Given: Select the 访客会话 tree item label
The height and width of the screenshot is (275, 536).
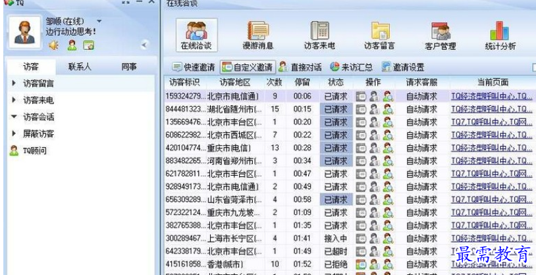Looking at the screenshot, I should coord(39,117).
